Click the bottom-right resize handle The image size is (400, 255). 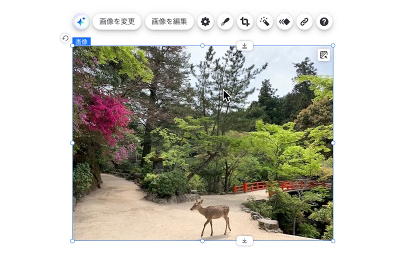(333, 241)
